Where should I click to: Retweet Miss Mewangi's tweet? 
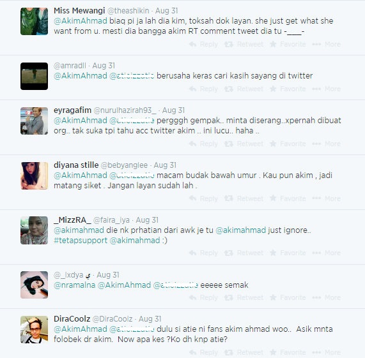[x=244, y=44]
